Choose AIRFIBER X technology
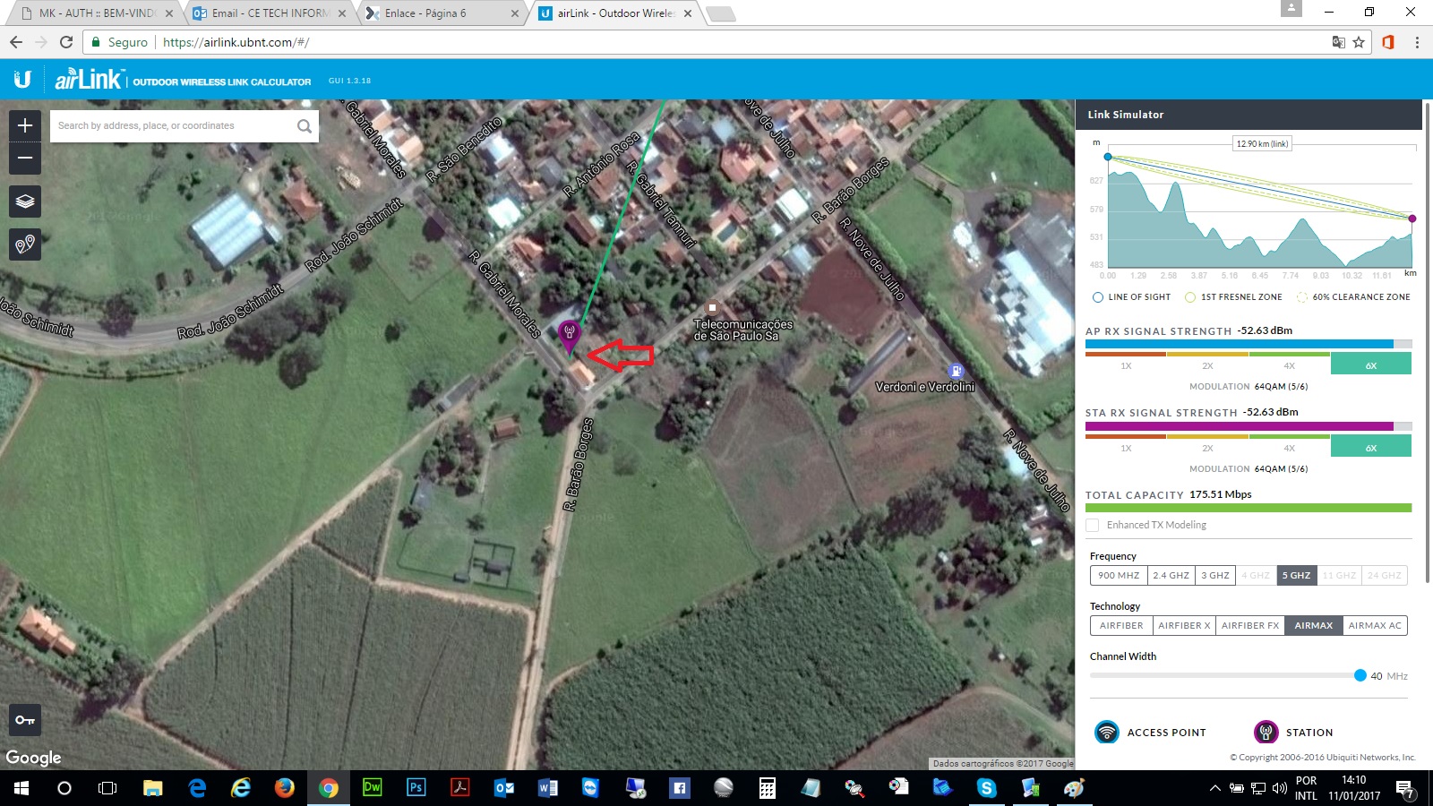Viewport: 1433px width, 806px height. click(1184, 626)
